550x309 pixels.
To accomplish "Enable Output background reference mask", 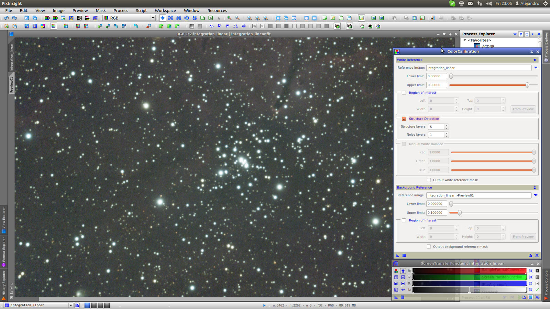I will pos(429,247).
